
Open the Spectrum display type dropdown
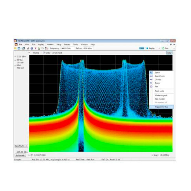coord(21,146)
